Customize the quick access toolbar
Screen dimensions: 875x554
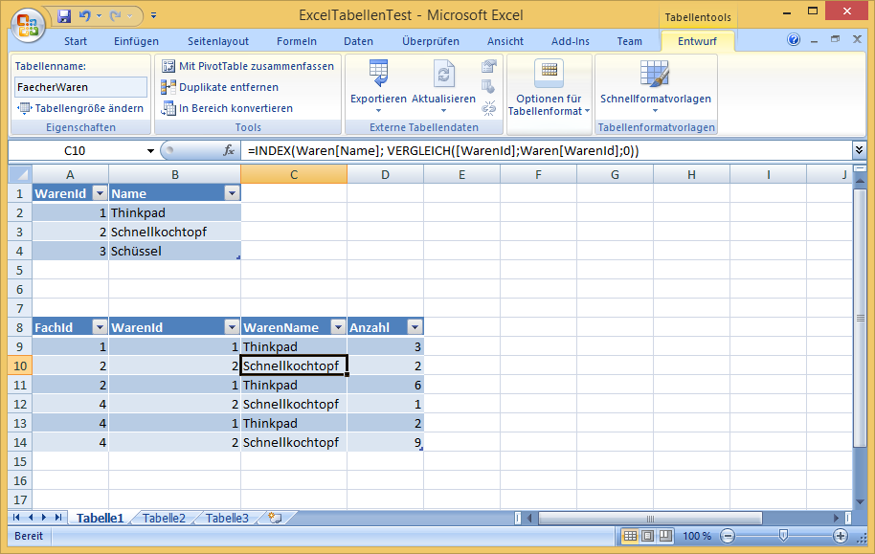[153, 15]
